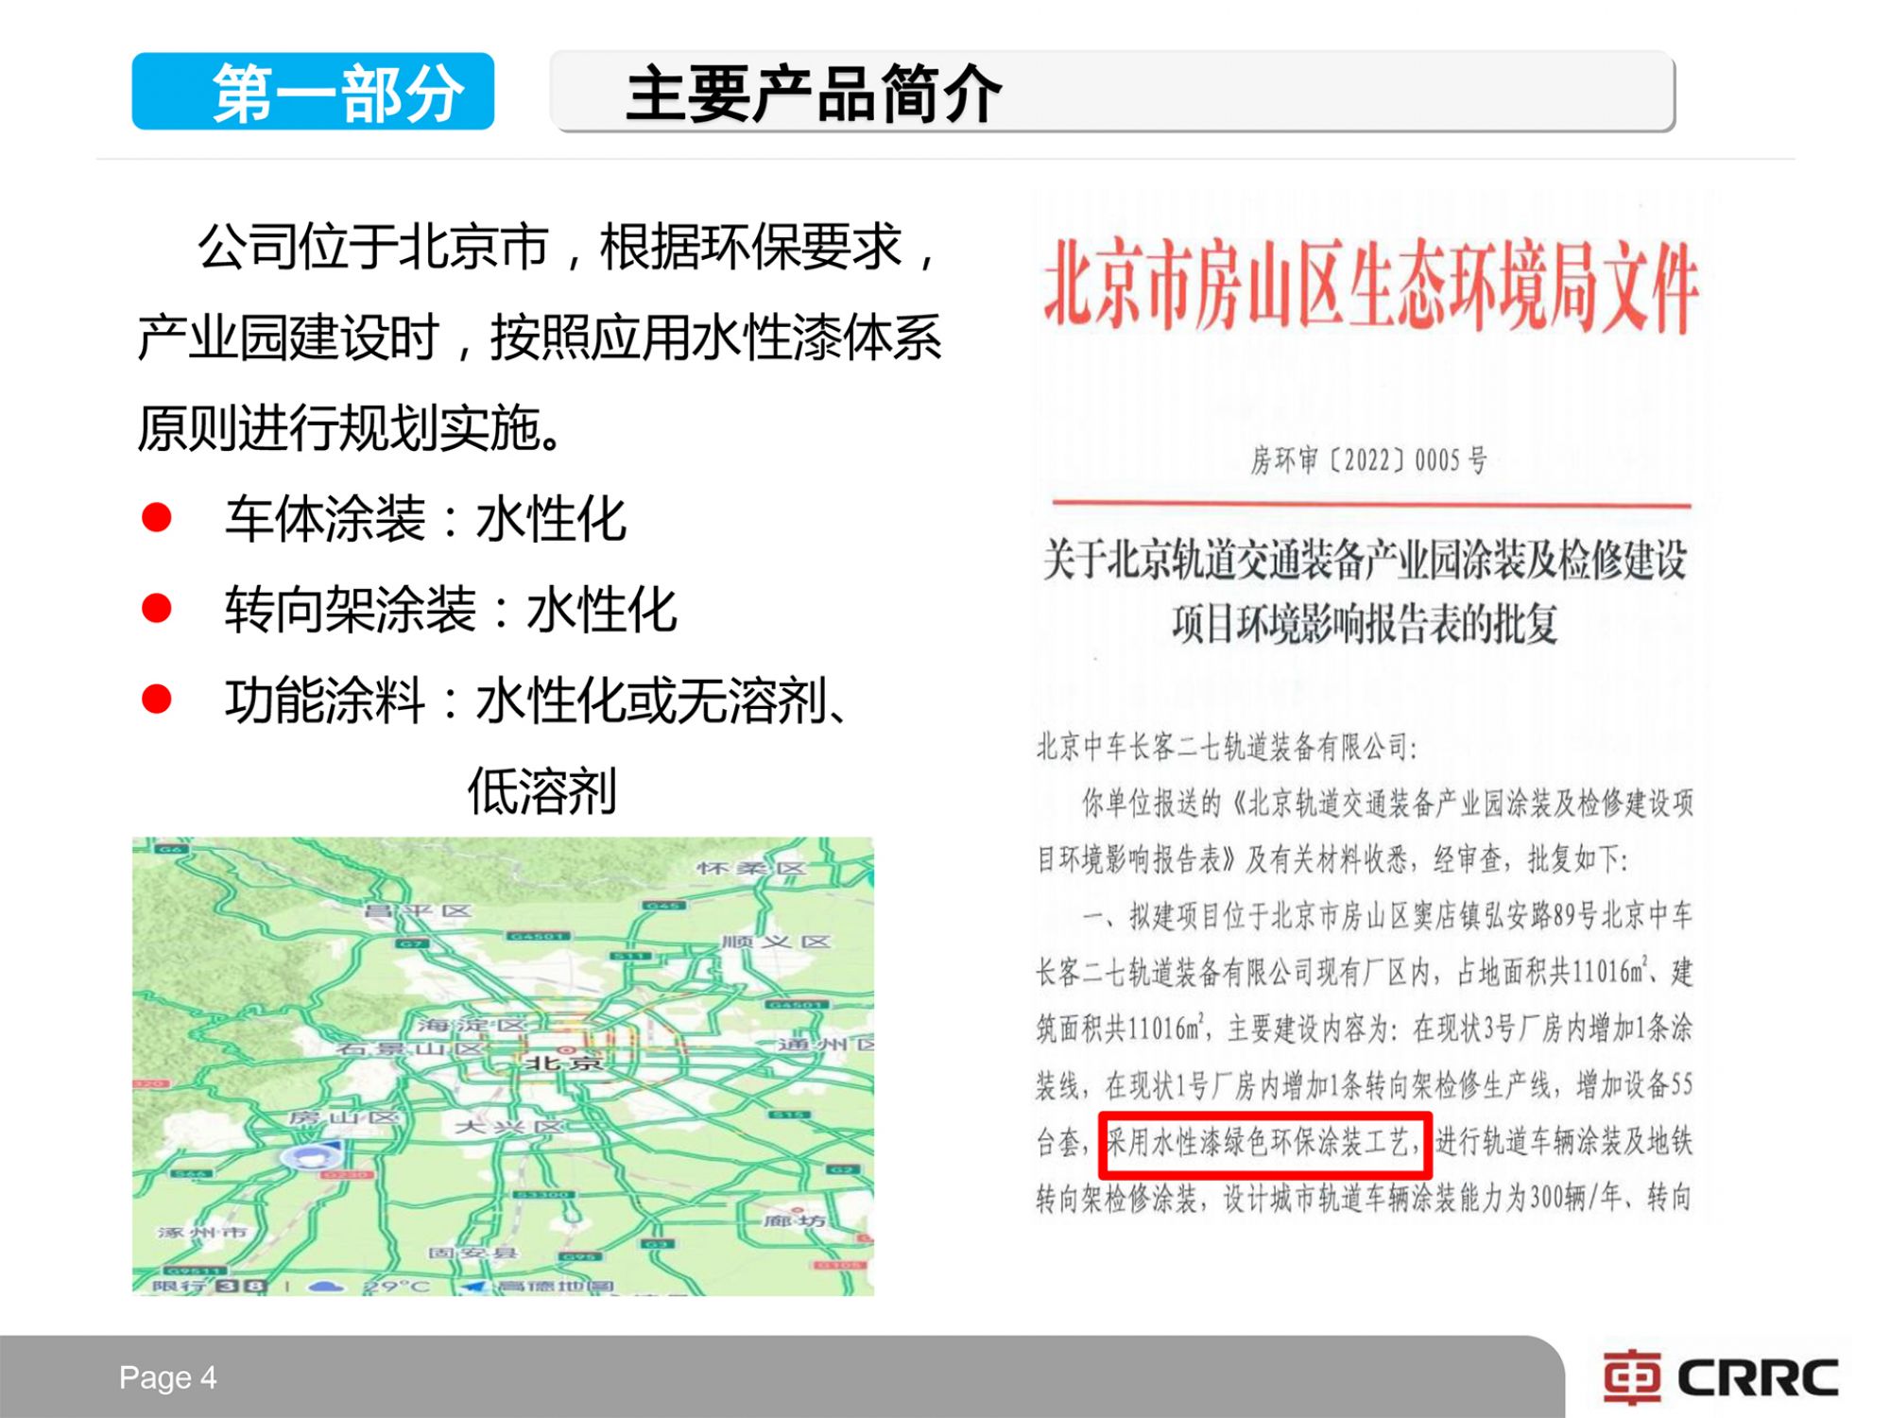Click the 限行 plate restriction indicator
The height and width of the screenshot is (1418, 1890).
pos(210,1286)
